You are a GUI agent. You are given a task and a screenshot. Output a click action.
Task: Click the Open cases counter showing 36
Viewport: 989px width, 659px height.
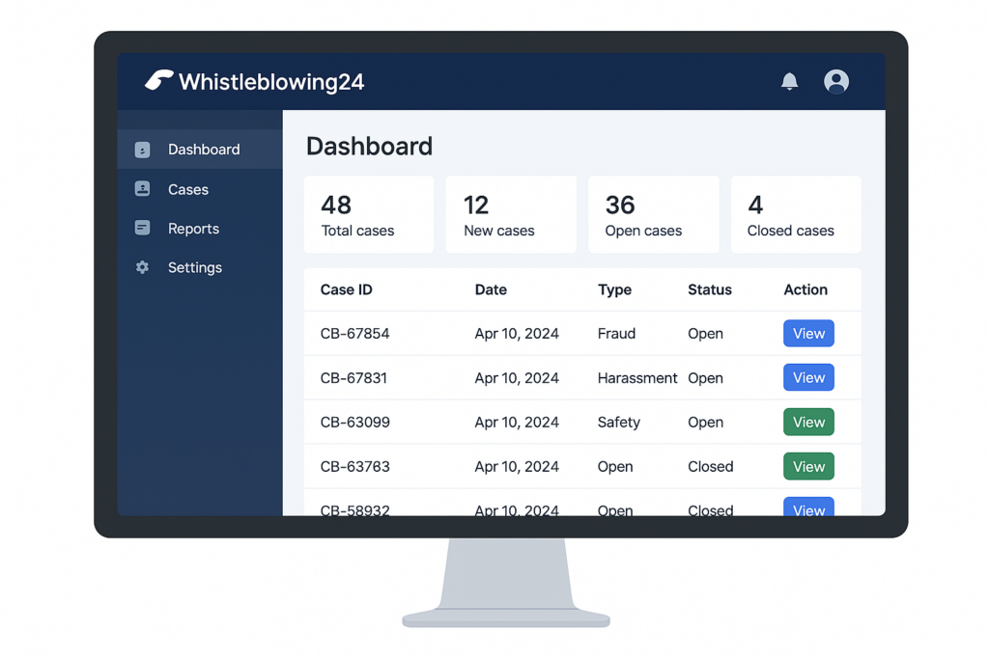pyautogui.click(x=653, y=214)
